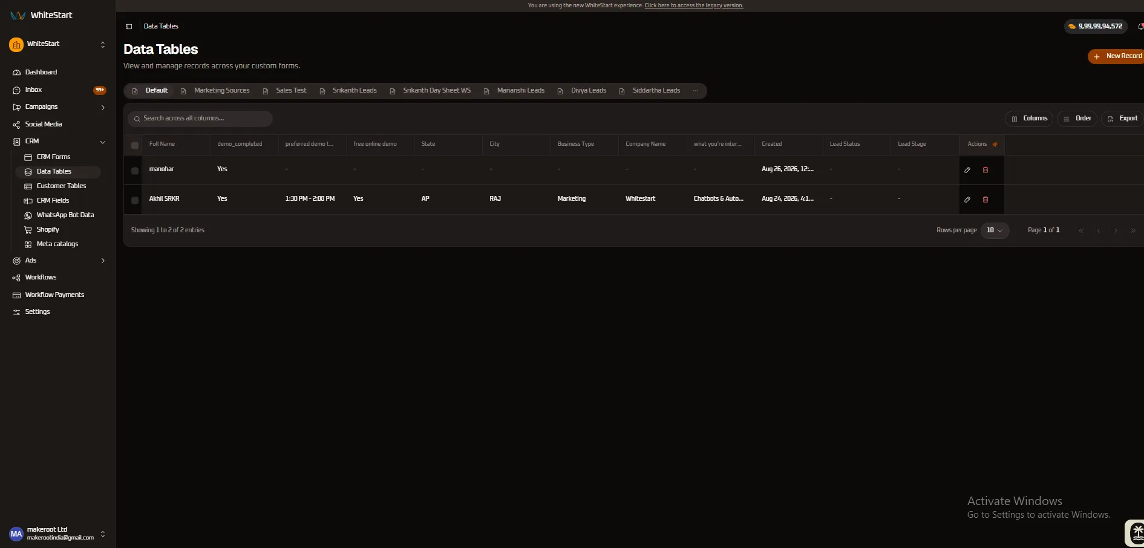The width and height of the screenshot is (1144, 548).
Task: Select the manohar row checkbox
Action: 135,171
